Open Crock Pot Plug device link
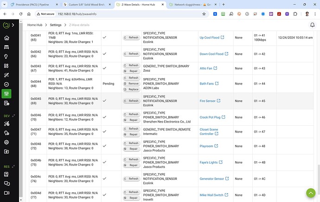320x202 pixels. point(210,117)
